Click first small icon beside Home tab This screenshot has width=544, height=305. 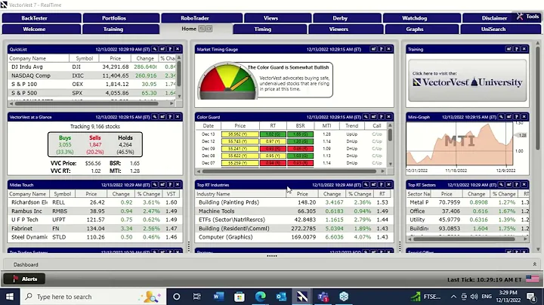pos(202,29)
